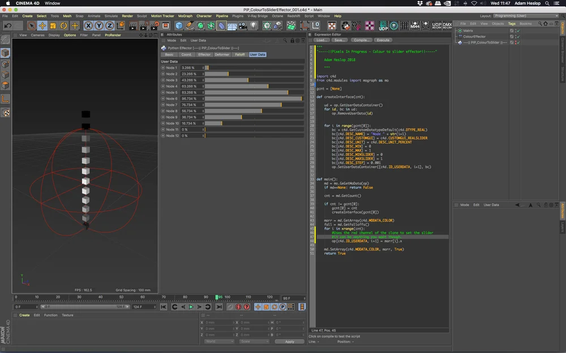Toggle the Z axis lock
The height and width of the screenshot is (353, 566).
coord(110,26)
